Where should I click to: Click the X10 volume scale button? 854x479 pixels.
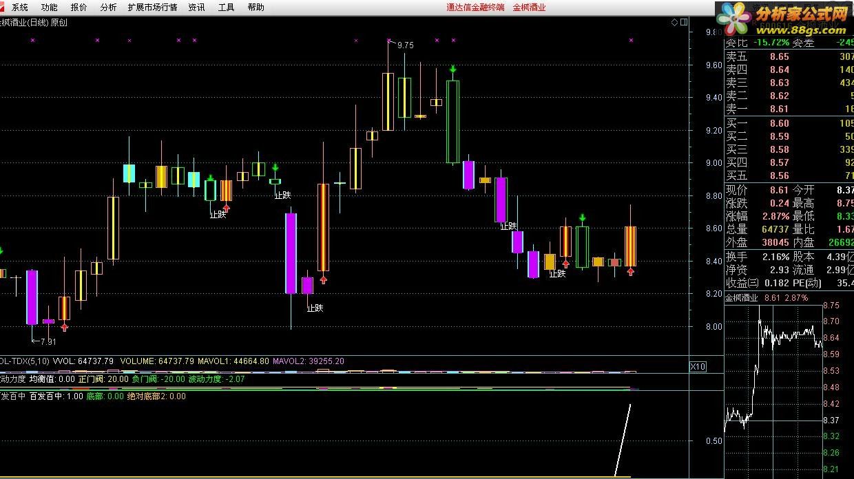[698, 367]
